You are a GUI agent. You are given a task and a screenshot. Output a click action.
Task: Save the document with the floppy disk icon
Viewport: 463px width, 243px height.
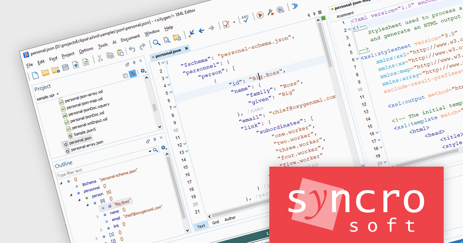(x=65, y=67)
